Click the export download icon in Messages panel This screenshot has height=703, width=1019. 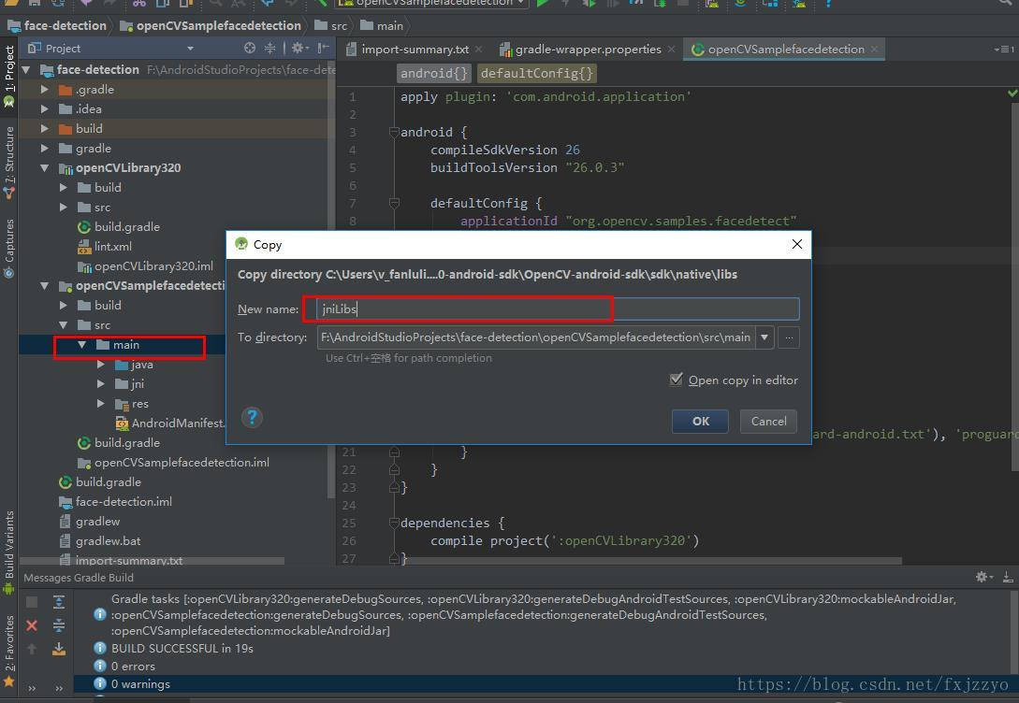point(59,649)
